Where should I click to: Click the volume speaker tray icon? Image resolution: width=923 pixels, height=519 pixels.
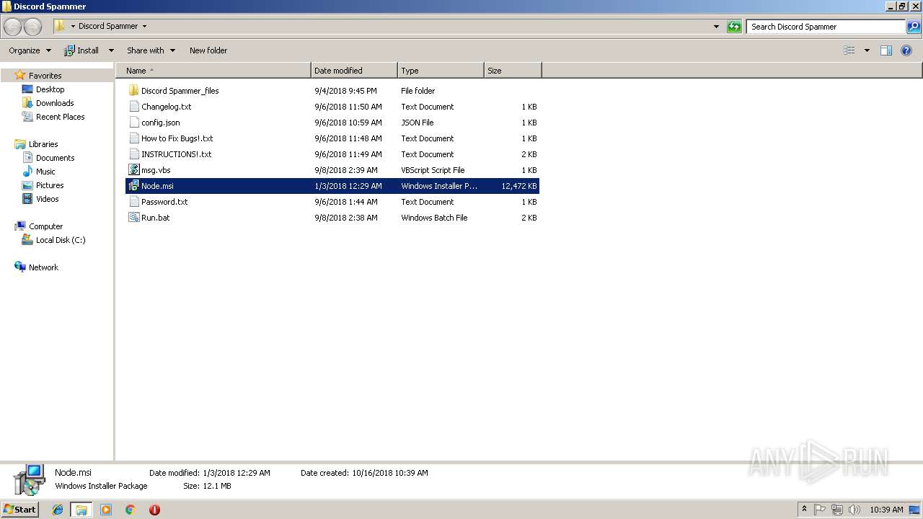pos(854,510)
